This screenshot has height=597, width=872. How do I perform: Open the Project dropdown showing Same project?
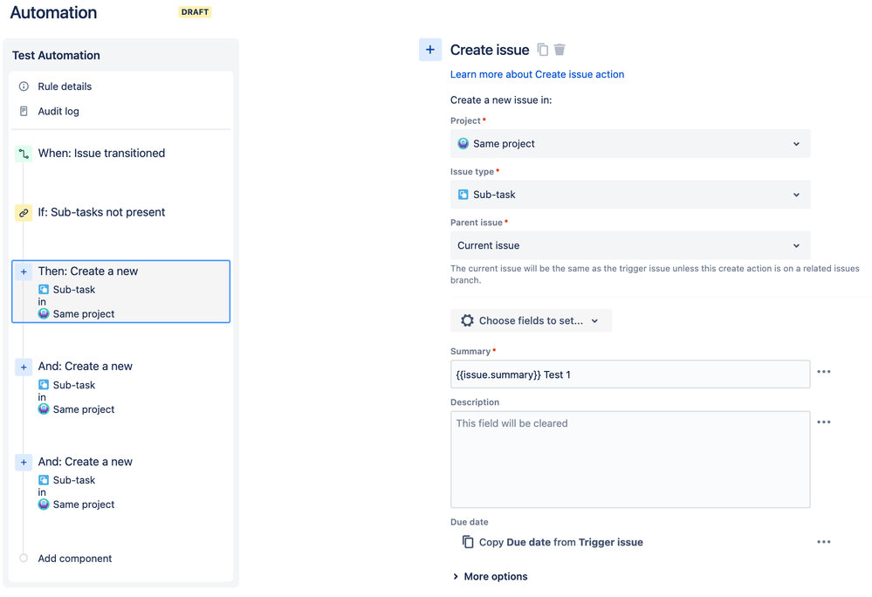click(630, 143)
